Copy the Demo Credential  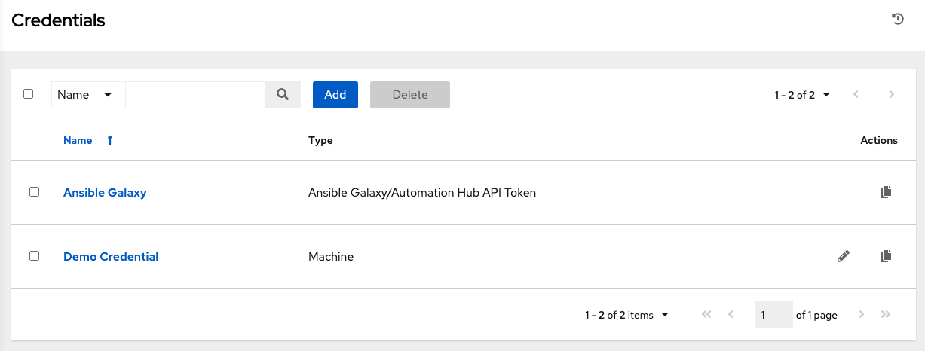886,256
